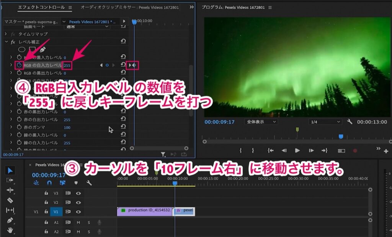Jump to the Out point
This screenshot has height=237, width=392.
click(325, 150)
